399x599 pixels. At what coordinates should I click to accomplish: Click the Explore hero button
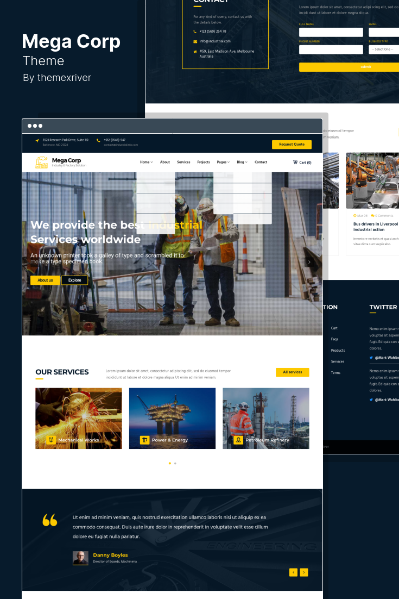[74, 280]
